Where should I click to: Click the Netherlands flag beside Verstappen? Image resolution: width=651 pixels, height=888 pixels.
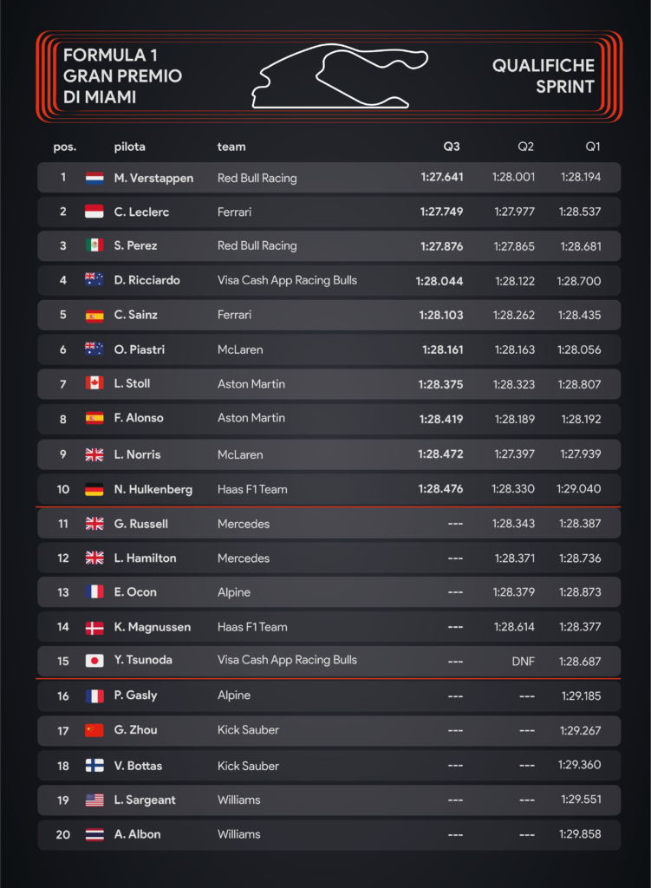(94, 178)
